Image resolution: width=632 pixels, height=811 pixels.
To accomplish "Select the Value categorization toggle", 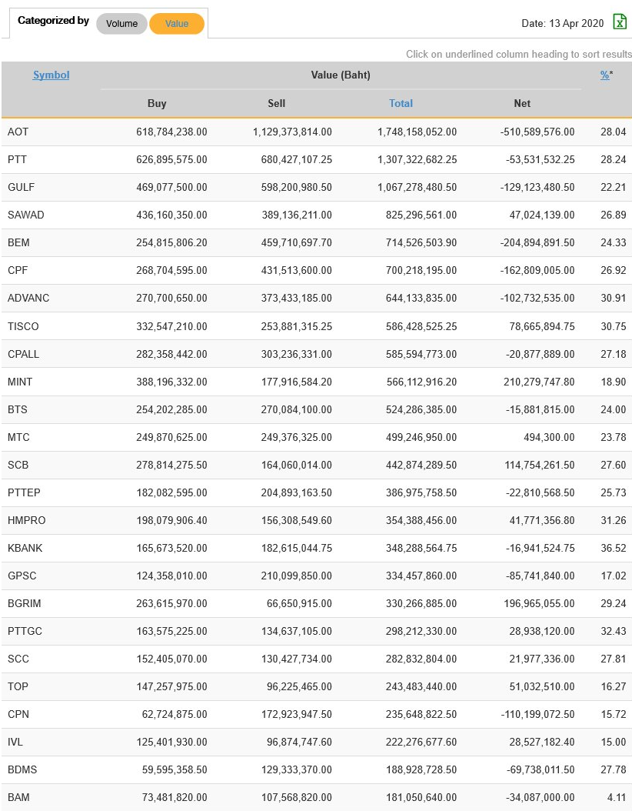I will (177, 24).
